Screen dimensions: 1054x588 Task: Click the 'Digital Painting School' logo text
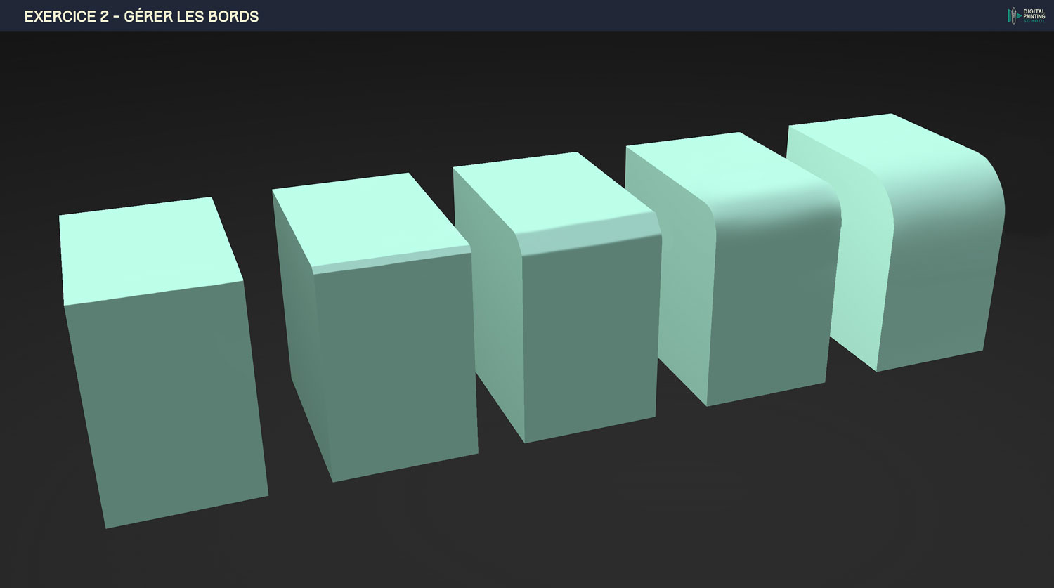click(1034, 15)
